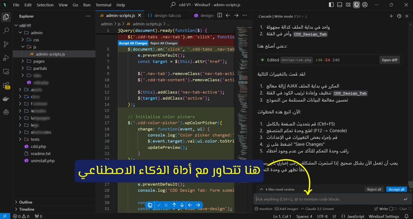Open the Search view in the activity bar

pos(6,31)
